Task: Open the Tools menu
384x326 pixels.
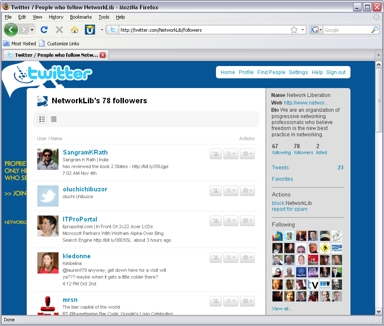Action: (x=104, y=17)
